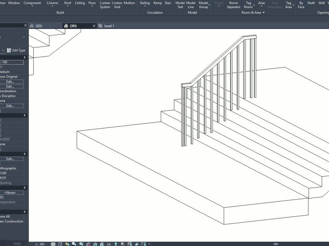The image size is (329, 246).
Task: Select the Shaft opening tool
Action: [311, 3]
